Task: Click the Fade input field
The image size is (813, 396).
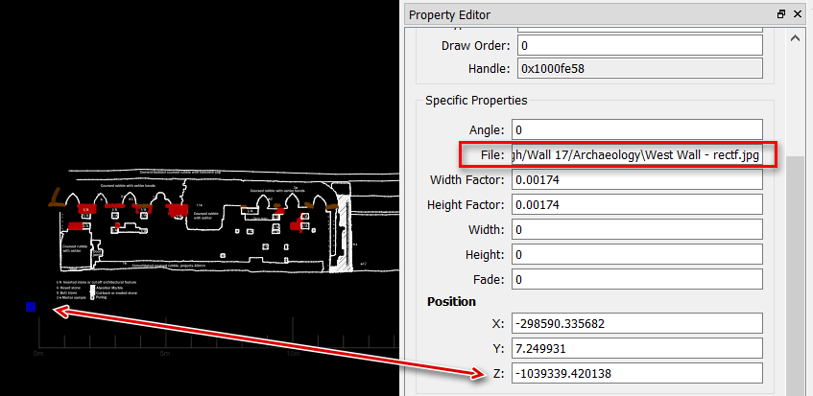Action: pos(636,280)
